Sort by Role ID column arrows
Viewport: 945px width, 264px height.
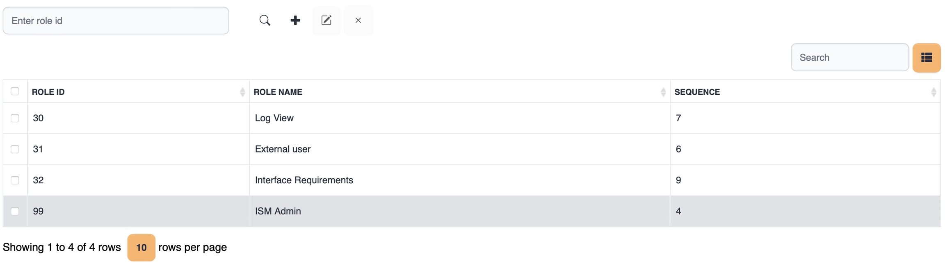click(242, 92)
